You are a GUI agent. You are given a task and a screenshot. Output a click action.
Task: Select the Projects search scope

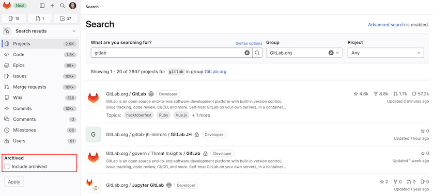(40, 44)
